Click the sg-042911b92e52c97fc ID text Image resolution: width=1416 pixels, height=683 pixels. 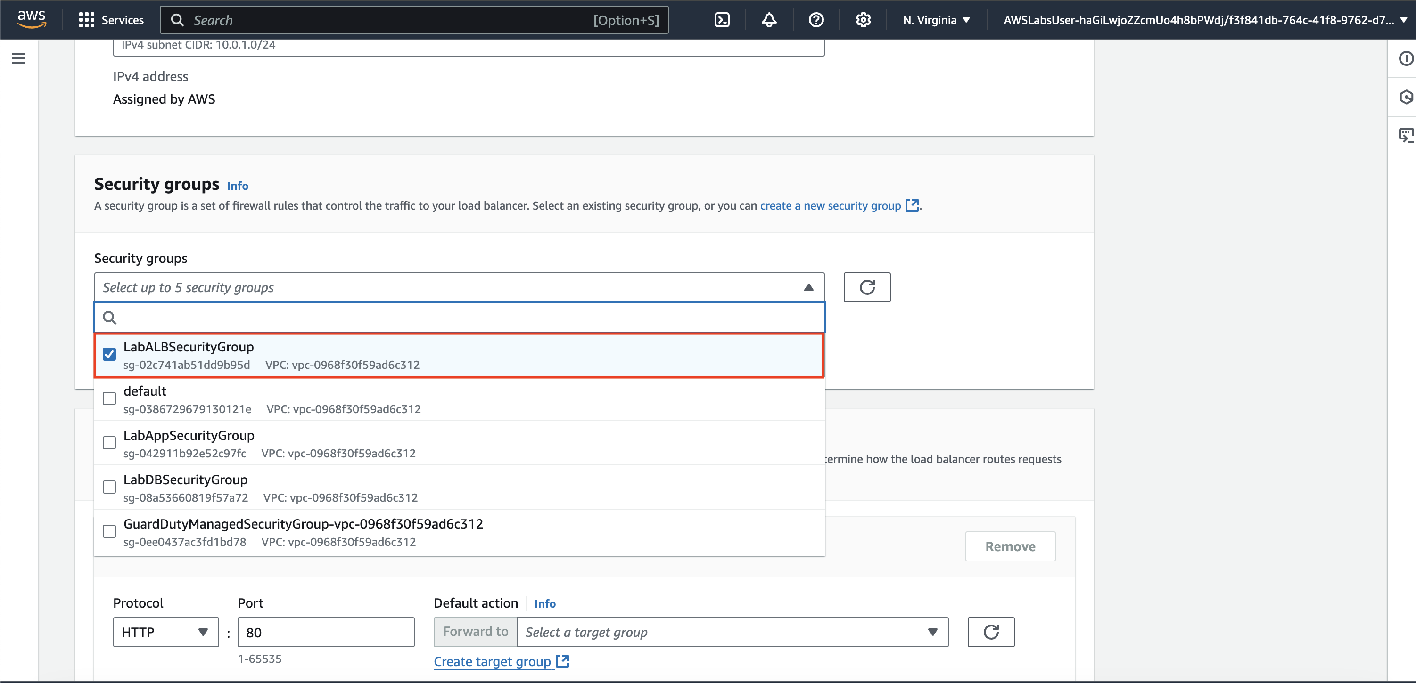click(185, 453)
